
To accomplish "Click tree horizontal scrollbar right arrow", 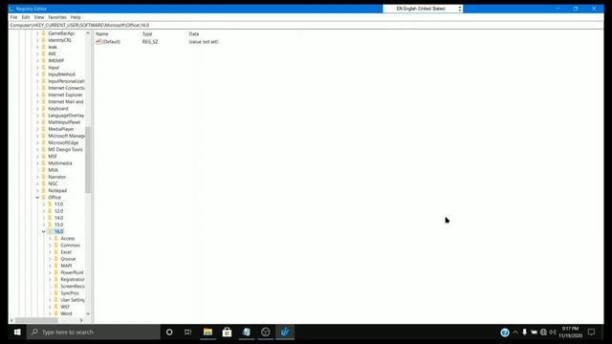I will [x=81, y=320].
